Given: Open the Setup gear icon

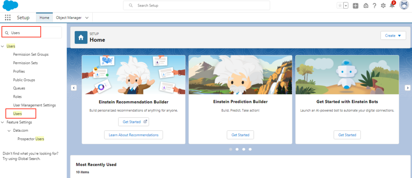Looking at the screenshot, I should click(383, 5).
